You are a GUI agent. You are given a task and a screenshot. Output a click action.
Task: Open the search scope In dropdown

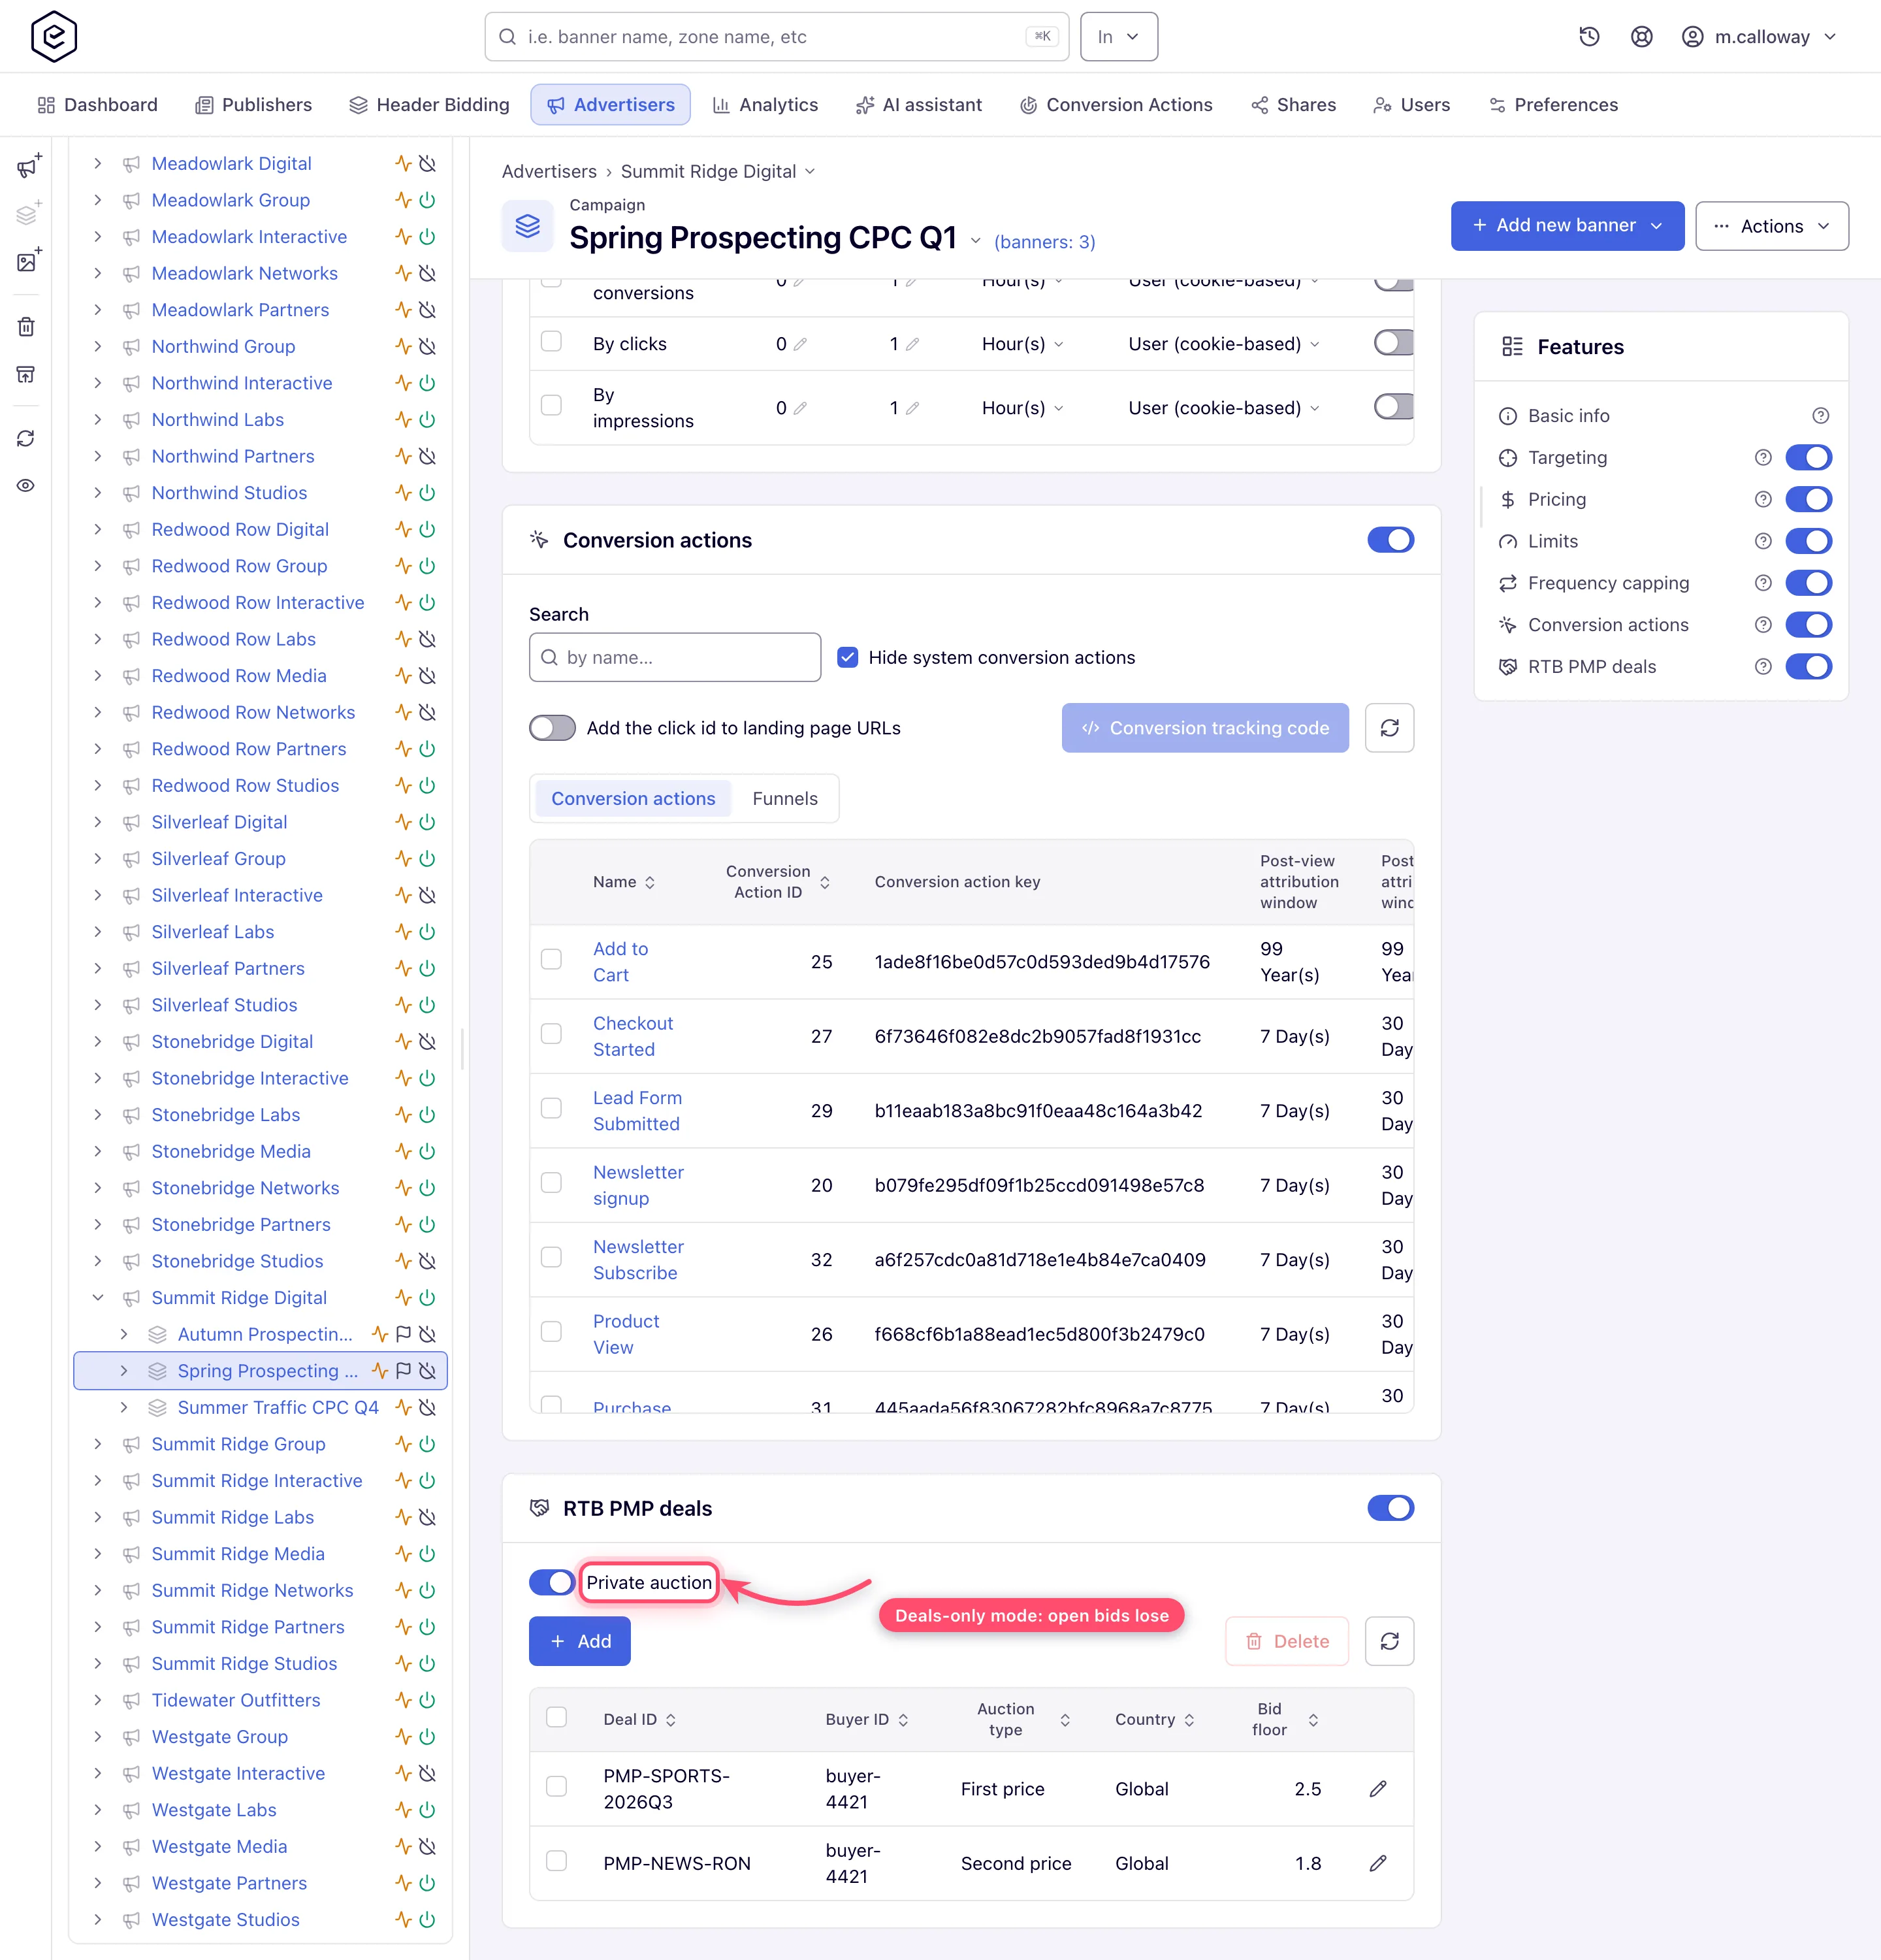pos(1118,37)
